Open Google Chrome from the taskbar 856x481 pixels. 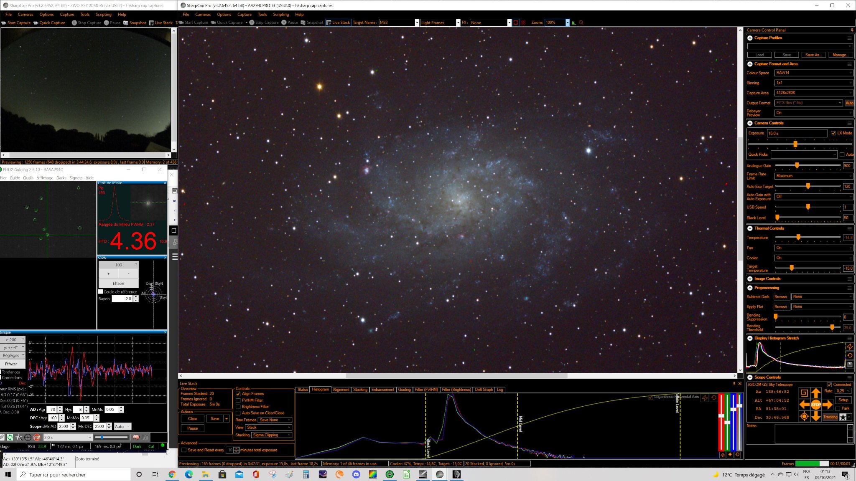point(172,474)
